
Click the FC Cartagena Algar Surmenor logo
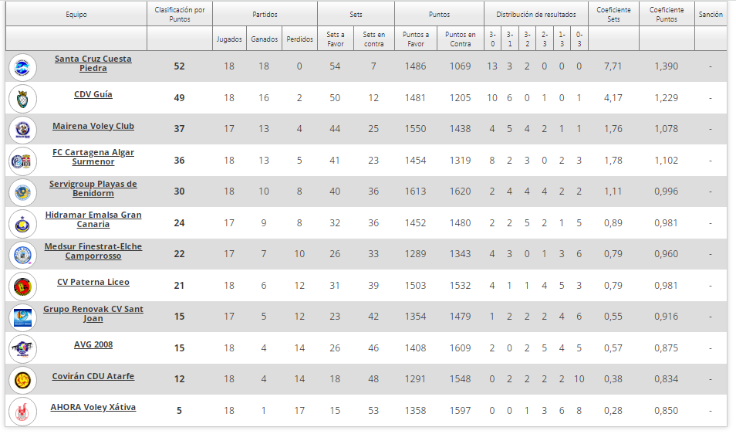[22, 161]
